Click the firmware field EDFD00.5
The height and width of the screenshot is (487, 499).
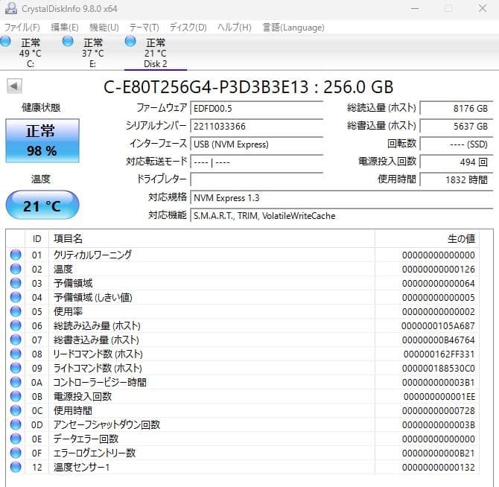(x=256, y=109)
